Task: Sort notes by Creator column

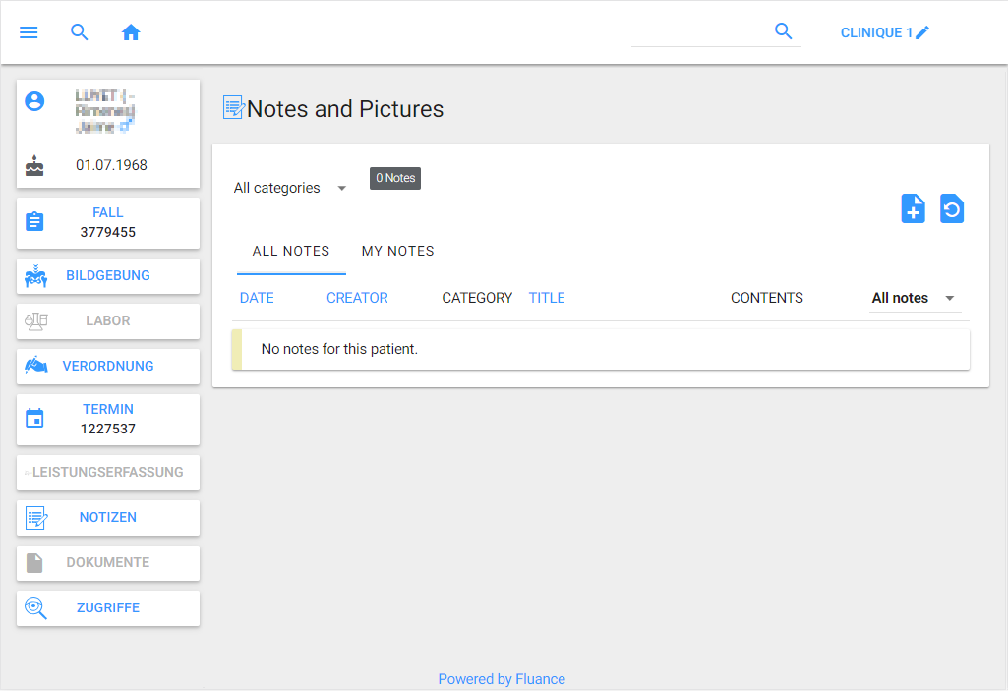Action: pos(357,298)
